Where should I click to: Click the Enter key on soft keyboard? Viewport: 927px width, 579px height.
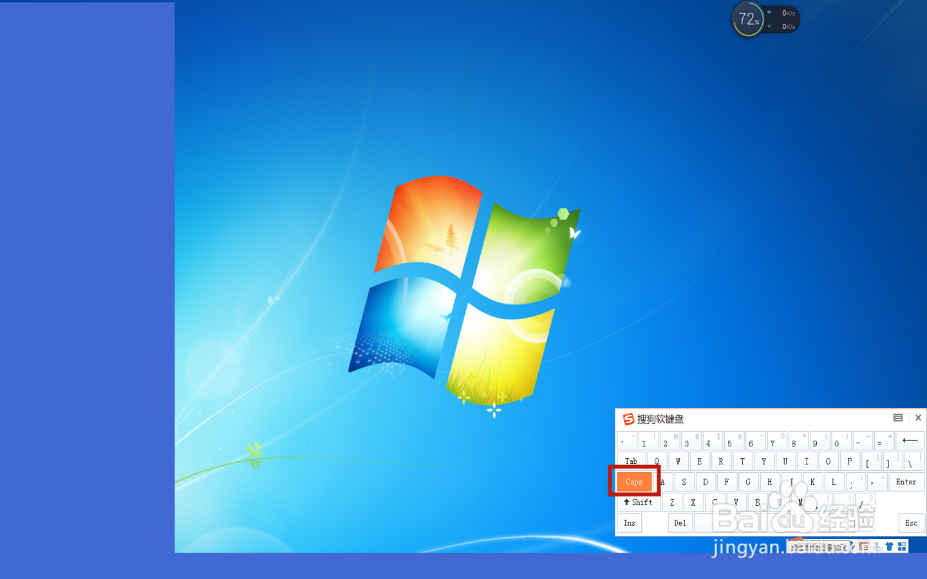pos(906,482)
